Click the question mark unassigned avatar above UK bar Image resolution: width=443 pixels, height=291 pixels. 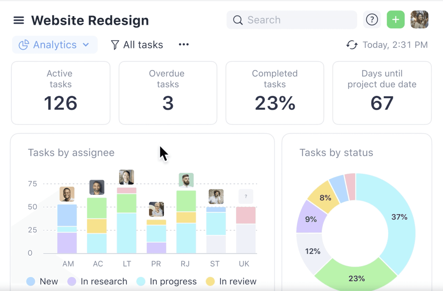(246, 197)
